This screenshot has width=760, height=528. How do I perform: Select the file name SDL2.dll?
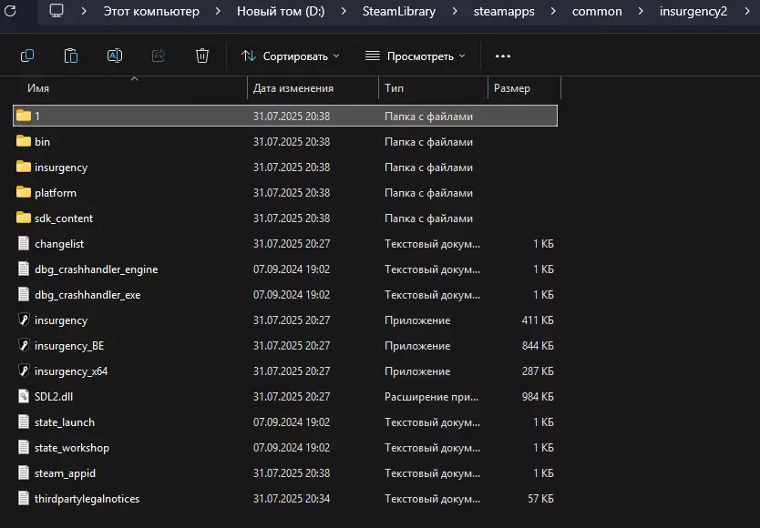point(54,397)
